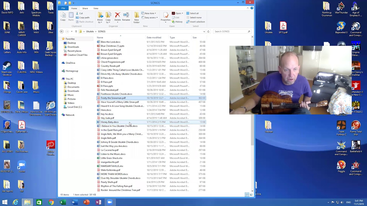Open the Bejeweled 3 desktop shortcut

(341, 28)
